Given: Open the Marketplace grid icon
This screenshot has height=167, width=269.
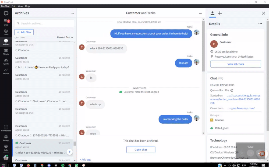Looking at the screenshot, I should pos(6,127).
